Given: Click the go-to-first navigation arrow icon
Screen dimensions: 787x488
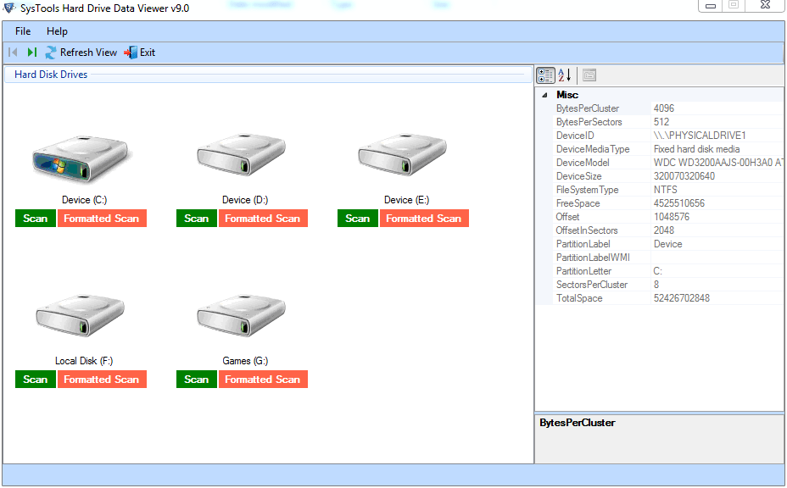Looking at the screenshot, I should (14, 53).
